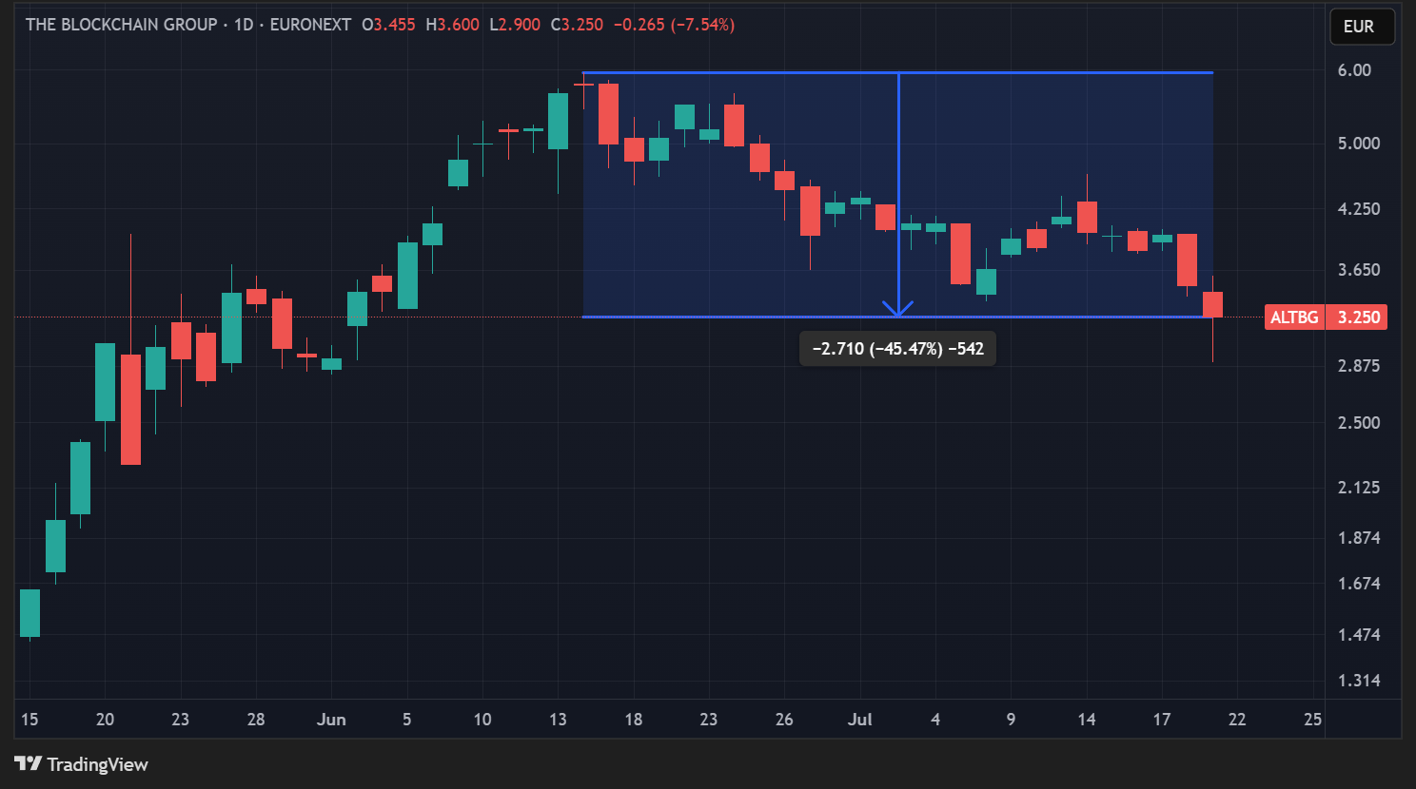
Task: Click THE BLOCKCHAIN GROUP symbol title
Action: (x=121, y=25)
